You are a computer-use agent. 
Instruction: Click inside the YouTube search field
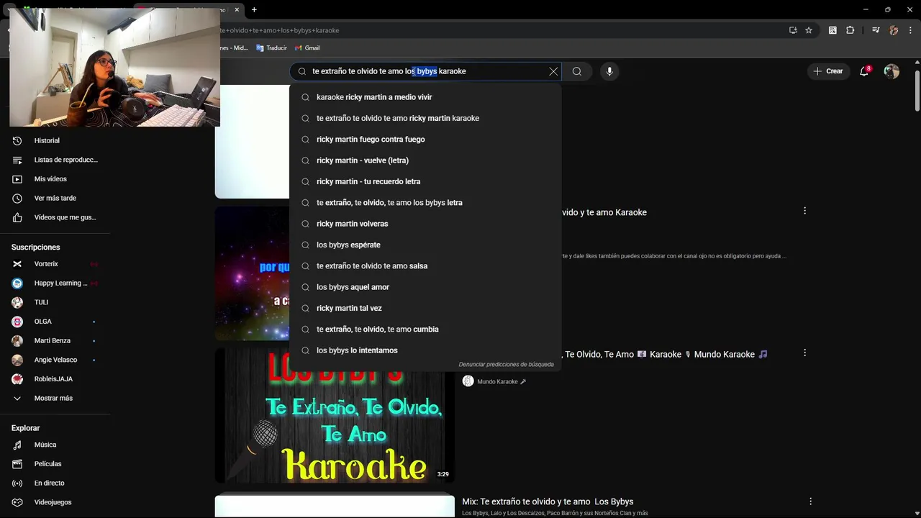(x=425, y=71)
